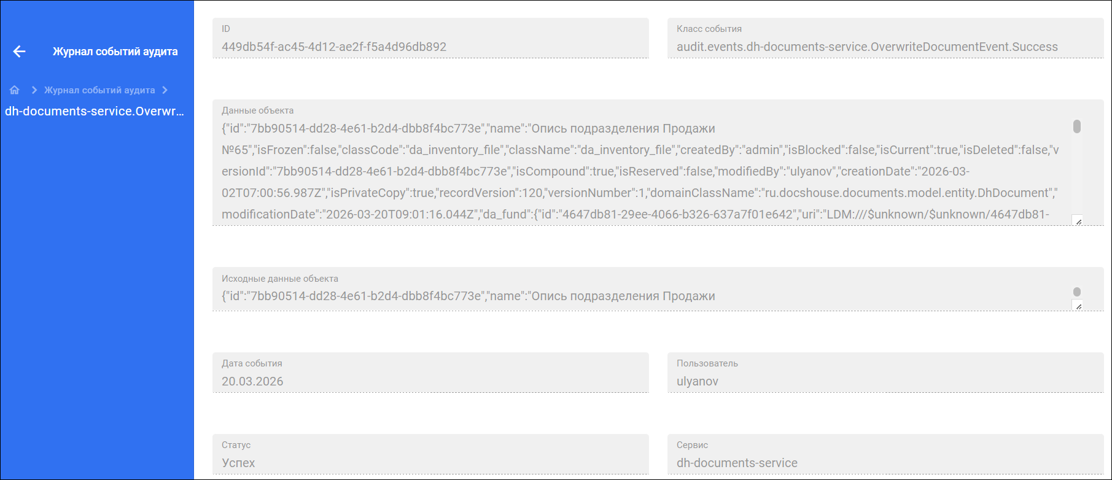This screenshot has width=1112, height=480.
Task: Select the Данные объекта text area
Action: coord(658,163)
